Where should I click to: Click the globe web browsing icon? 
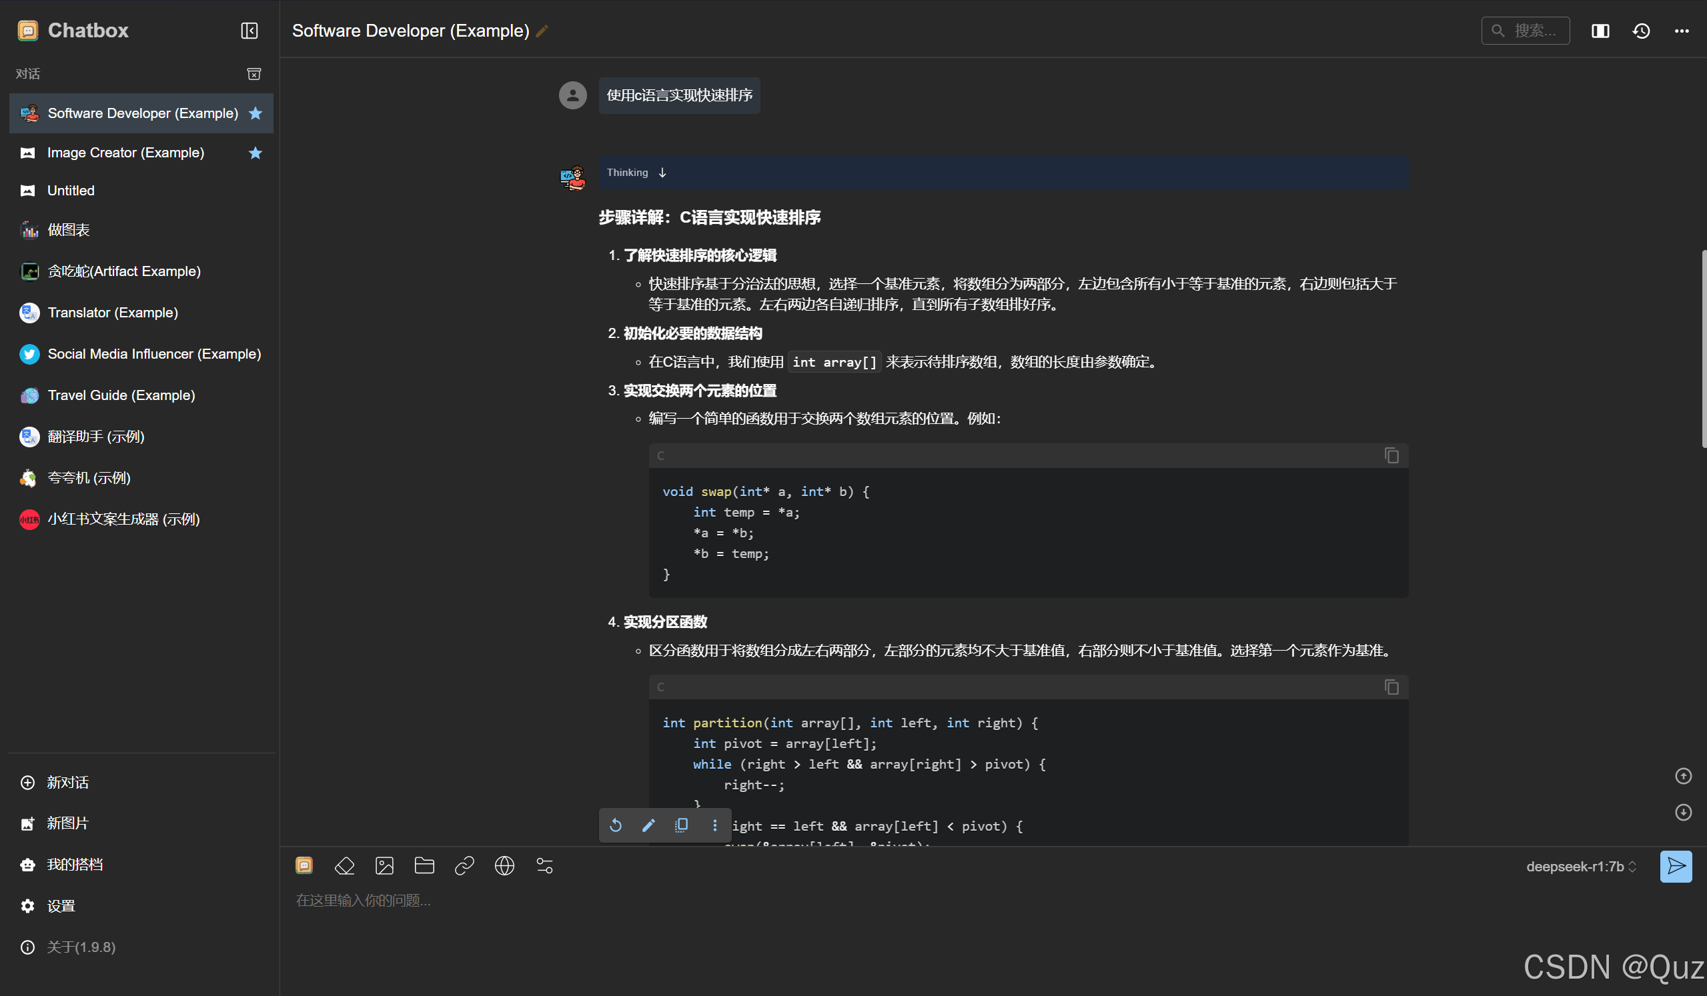click(x=504, y=866)
